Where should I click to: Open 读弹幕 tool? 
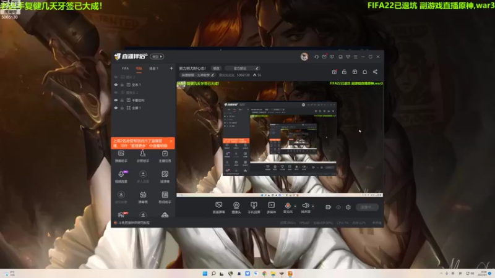click(x=165, y=177)
